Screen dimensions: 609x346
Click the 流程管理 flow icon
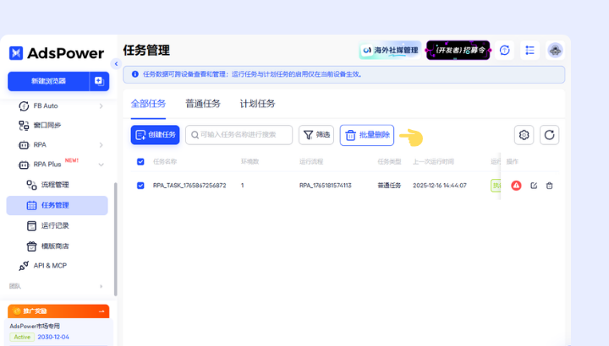31,185
